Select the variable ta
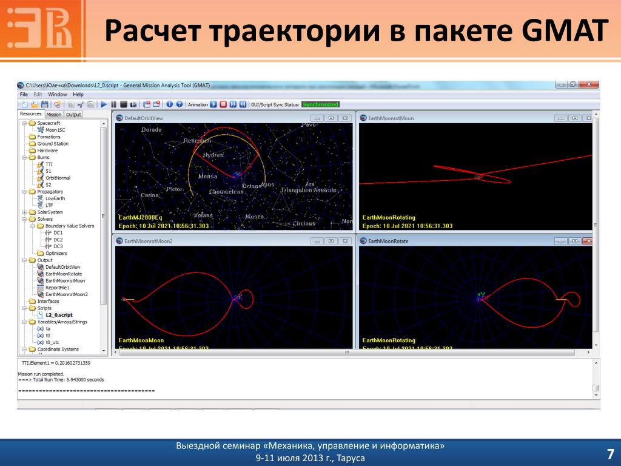Viewport: 621px width, 466px height. (48, 329)
